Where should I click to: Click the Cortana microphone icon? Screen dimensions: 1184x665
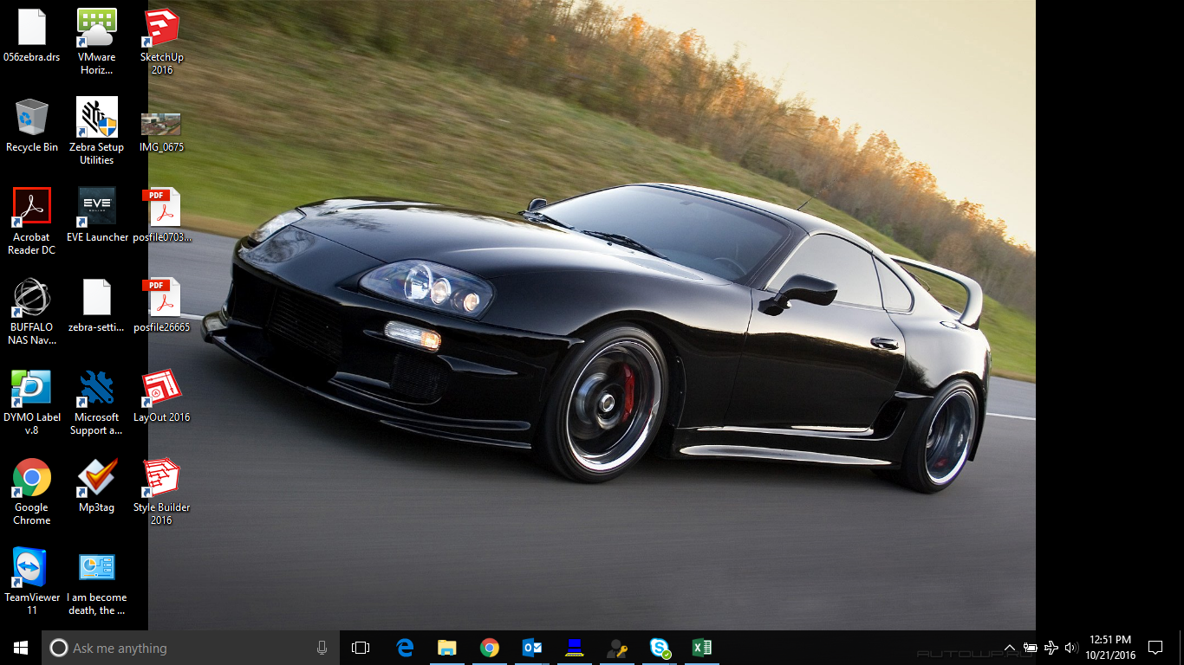point(322,648)
